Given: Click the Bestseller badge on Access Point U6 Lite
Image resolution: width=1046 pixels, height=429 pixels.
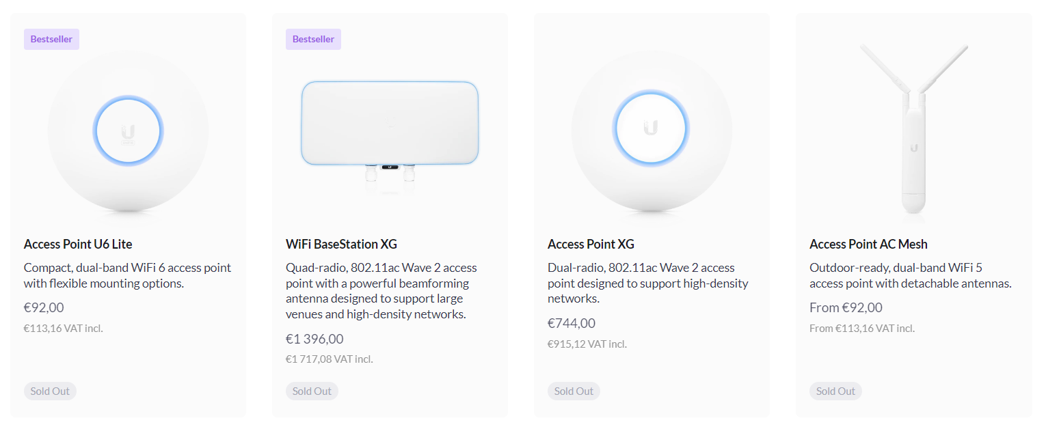Looking at the screenshot, I should tap(51, 39).
